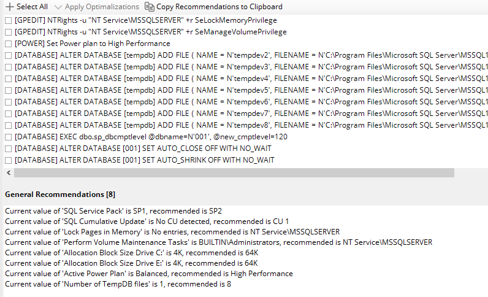Image resolution: width=488 pixels, height=297 pixels.
Task: Tick the tempdev5 ADD FILE checkbox
Action: pos(9,90)
